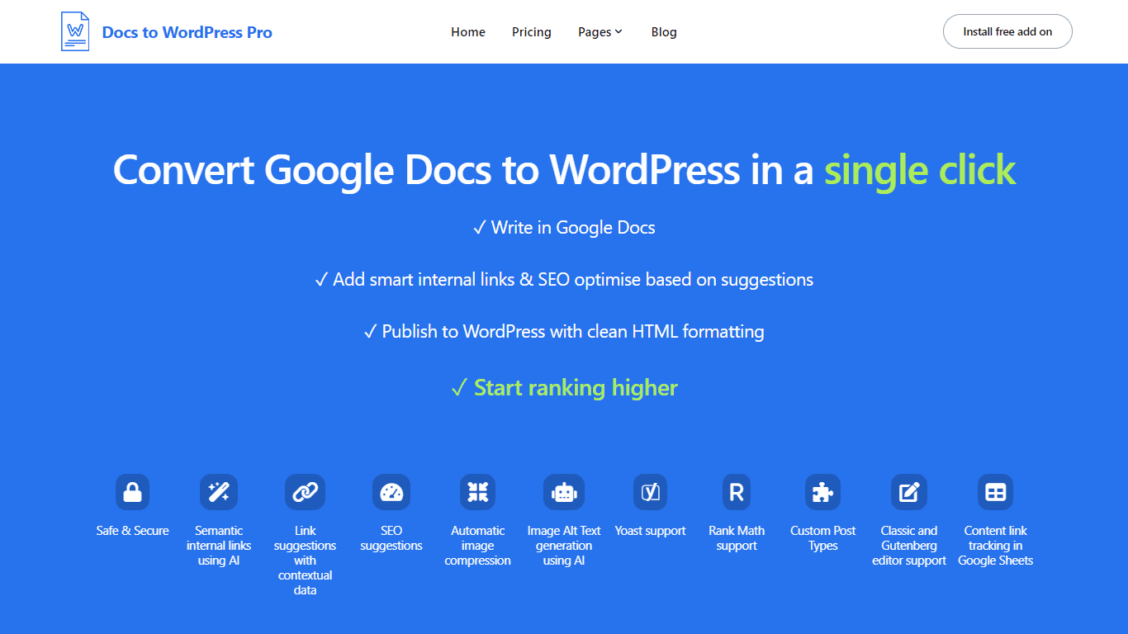Click the Docs to WordPress Pro logo icon
The image size is (1128, 634).
coord(75,31)
